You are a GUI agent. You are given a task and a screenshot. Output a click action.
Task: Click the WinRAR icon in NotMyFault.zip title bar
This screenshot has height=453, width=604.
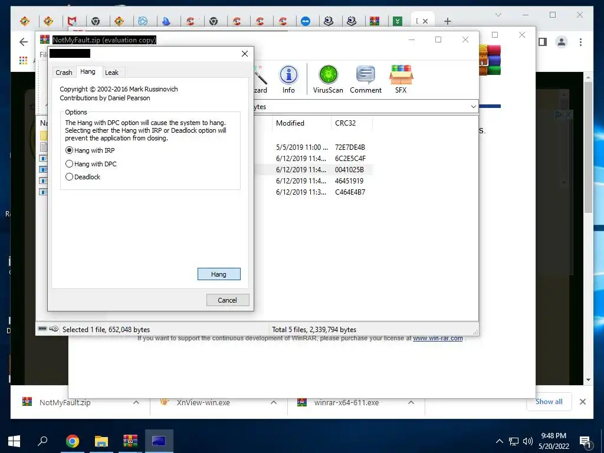[x=45, y=40]
